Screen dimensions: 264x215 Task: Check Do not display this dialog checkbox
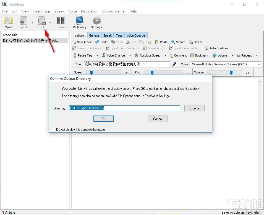click(x=53, y=129)
